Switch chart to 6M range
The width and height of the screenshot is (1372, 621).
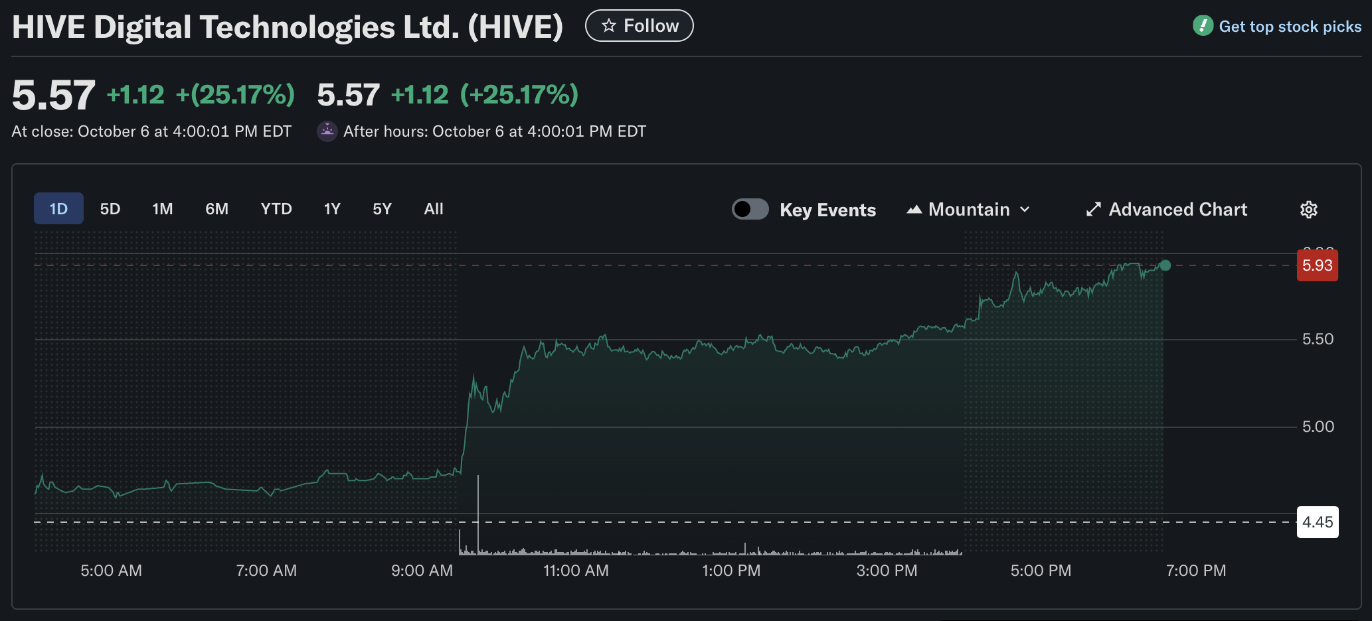[216, 209]
